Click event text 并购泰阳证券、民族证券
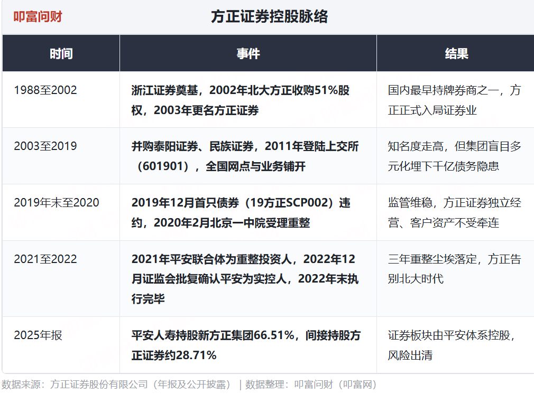This screenshot has width=534, height=394. [192, 146]
